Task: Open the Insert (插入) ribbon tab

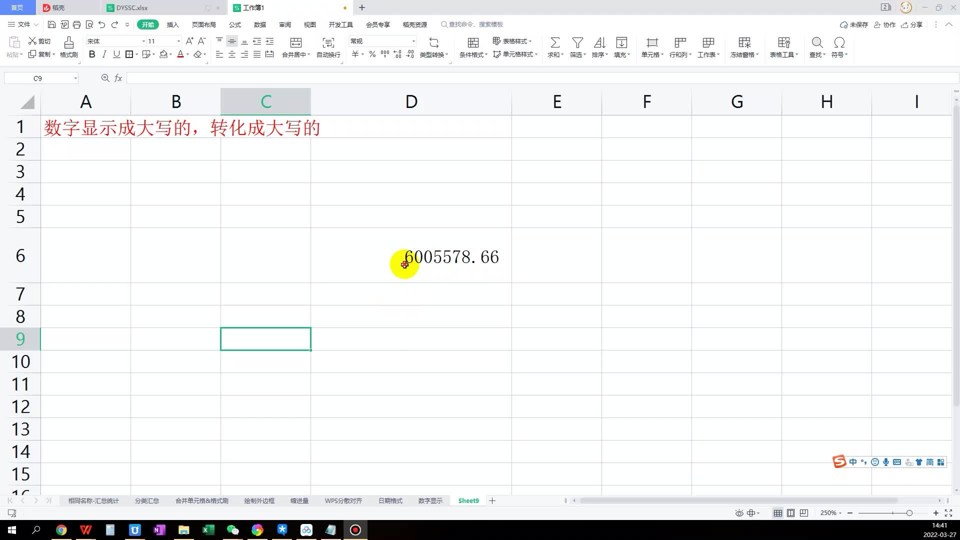Action: pyautogui.click(x=172, y=24)
